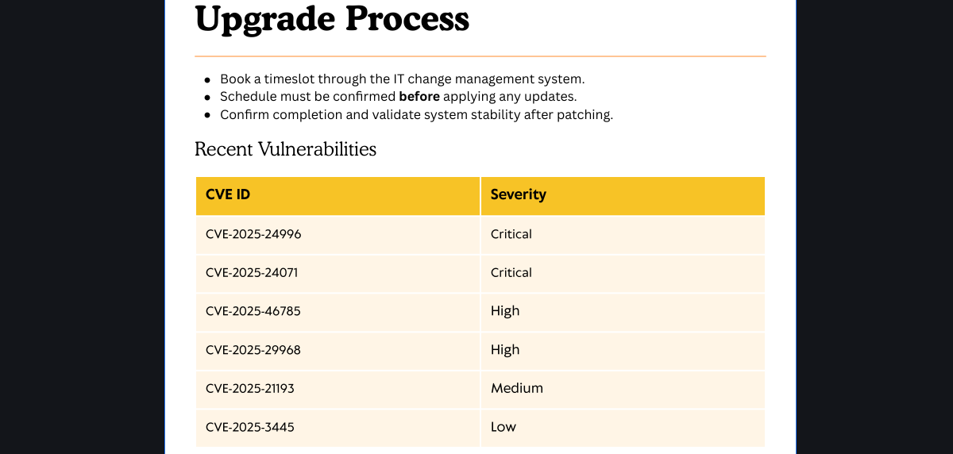Click the Medium severity cell
Viewport: 953px width, 454px height.
[516, 388]
